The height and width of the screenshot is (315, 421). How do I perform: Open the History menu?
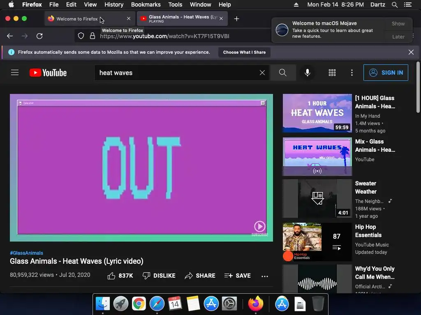114,5
